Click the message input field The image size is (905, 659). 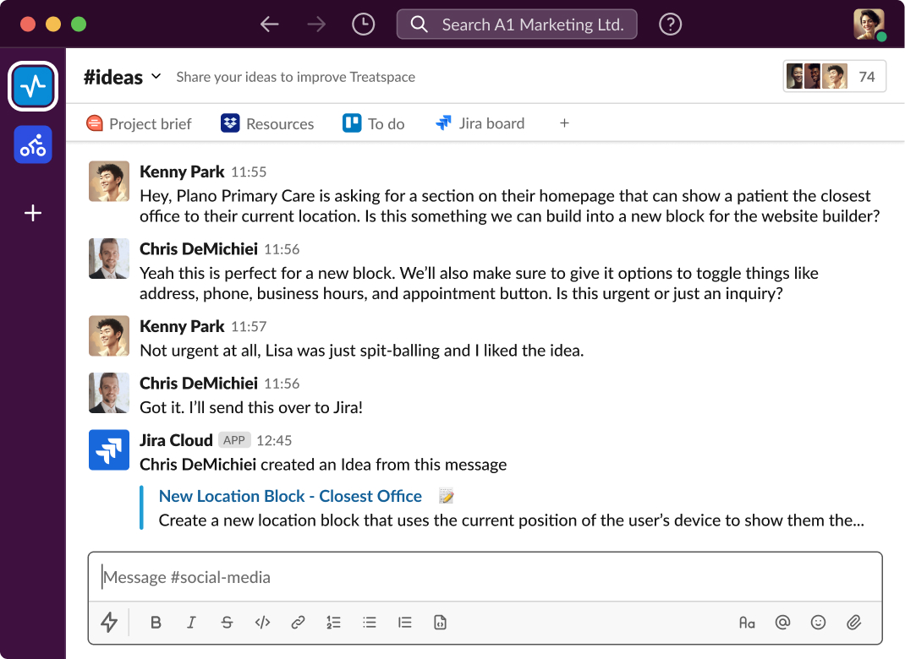[x=485, y=577]
